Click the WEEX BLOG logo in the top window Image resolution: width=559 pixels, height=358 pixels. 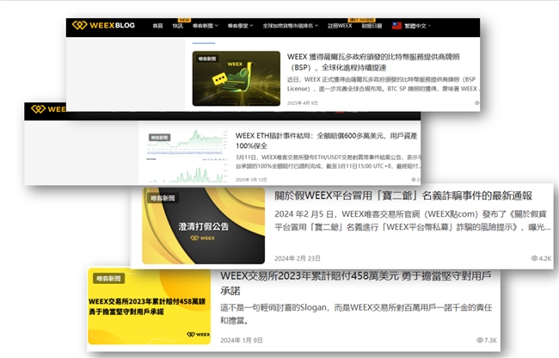(x=103, y=25)
